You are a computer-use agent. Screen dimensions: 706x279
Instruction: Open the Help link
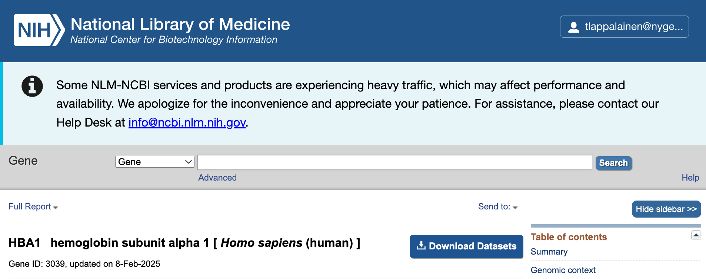(x=690, y=178)
